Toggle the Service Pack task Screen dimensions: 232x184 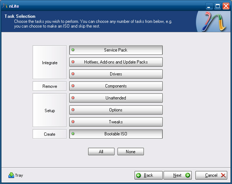click(116, 50)
